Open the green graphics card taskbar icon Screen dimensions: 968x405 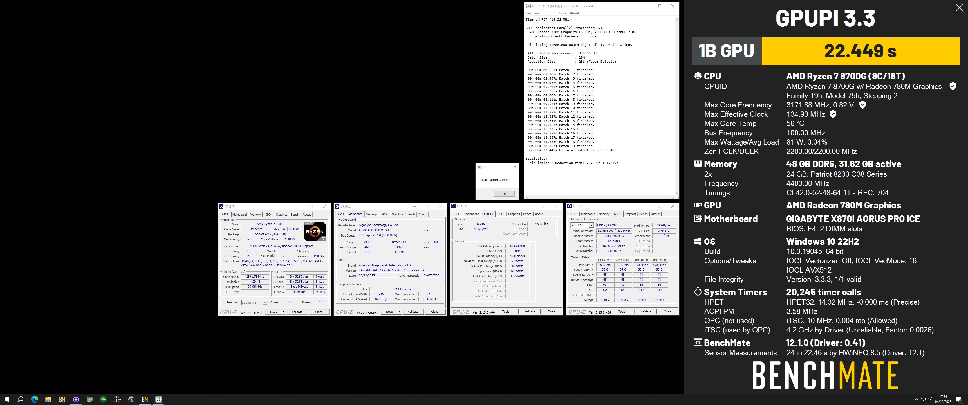pos(89,399)
